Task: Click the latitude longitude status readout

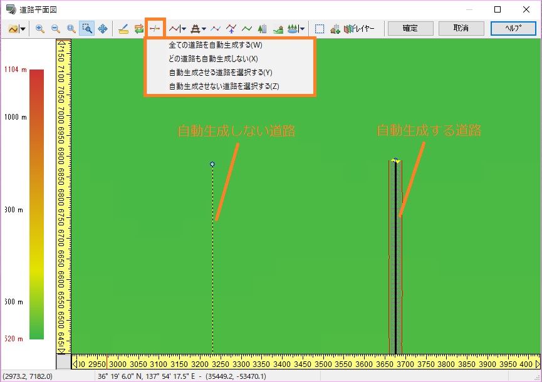Action: pyautogui.click(x=182, y=376)
